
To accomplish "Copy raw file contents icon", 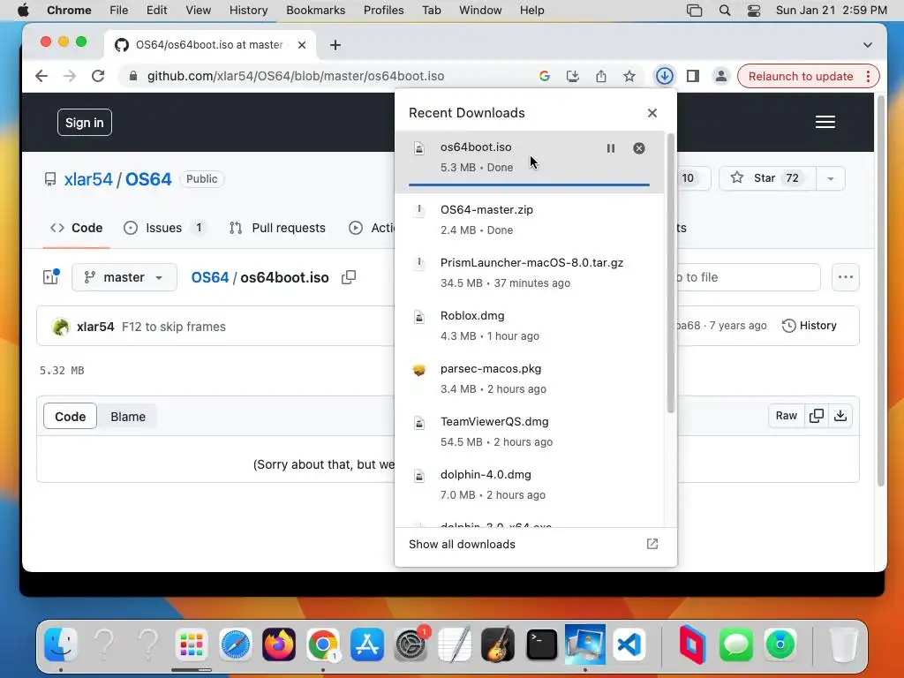I will coord(816,416).
